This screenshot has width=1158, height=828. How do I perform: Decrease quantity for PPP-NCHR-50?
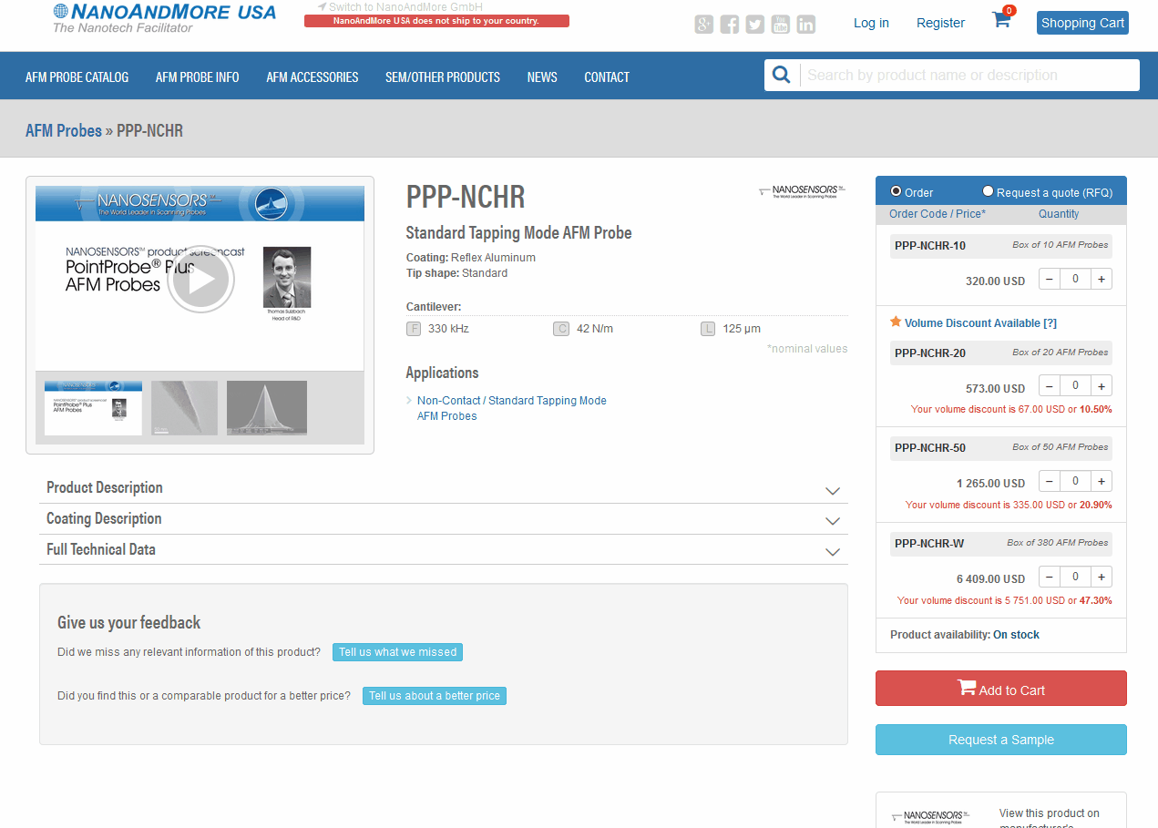pos(1050,481)
